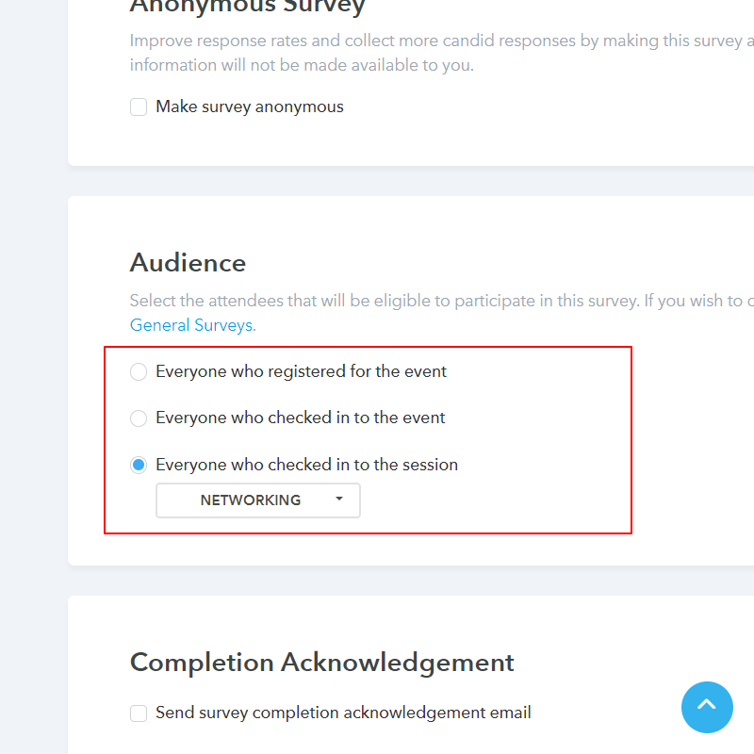754x754 pixels.
Task: Click the Audience section heading
Action: point(188,263)
